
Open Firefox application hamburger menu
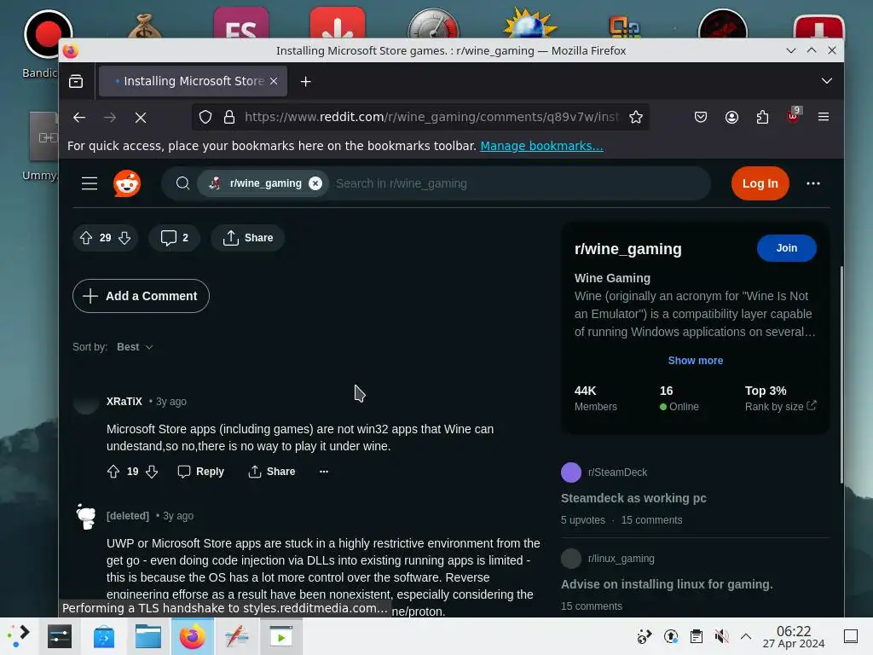click(824, 117)
